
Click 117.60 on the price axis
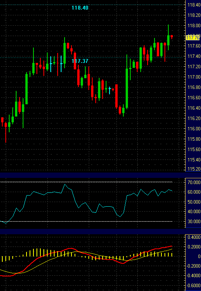[x=194, y=46]
